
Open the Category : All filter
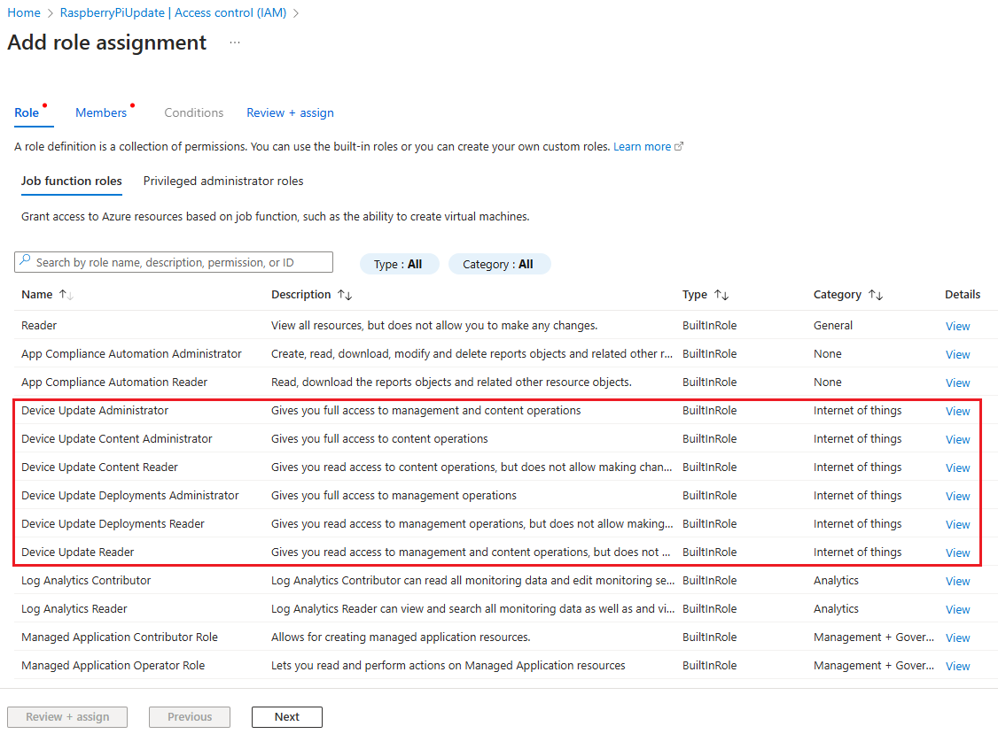tap(499, 264)
